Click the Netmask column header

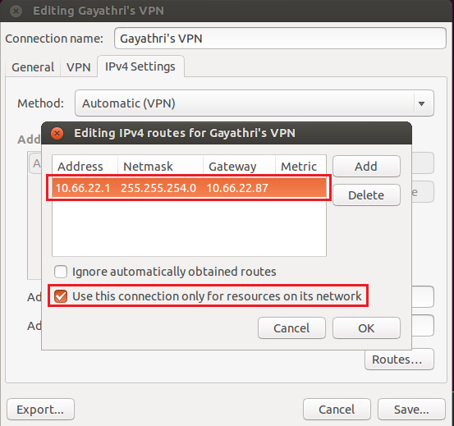coord(160,167)
